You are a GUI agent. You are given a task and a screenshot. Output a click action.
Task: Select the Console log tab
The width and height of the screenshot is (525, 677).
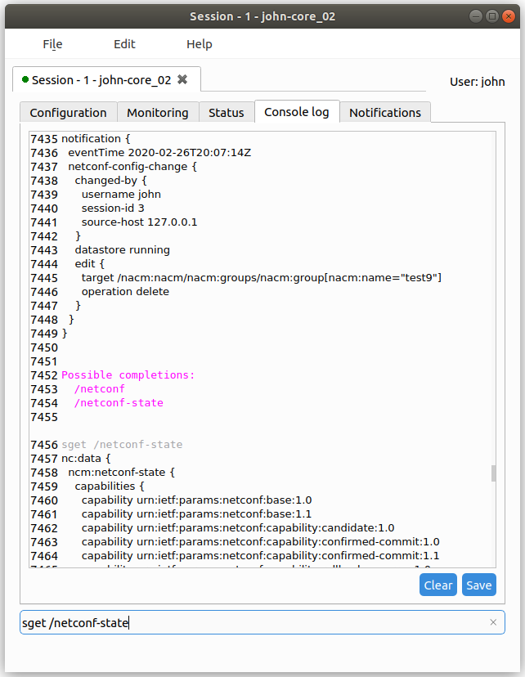(297, 112)
